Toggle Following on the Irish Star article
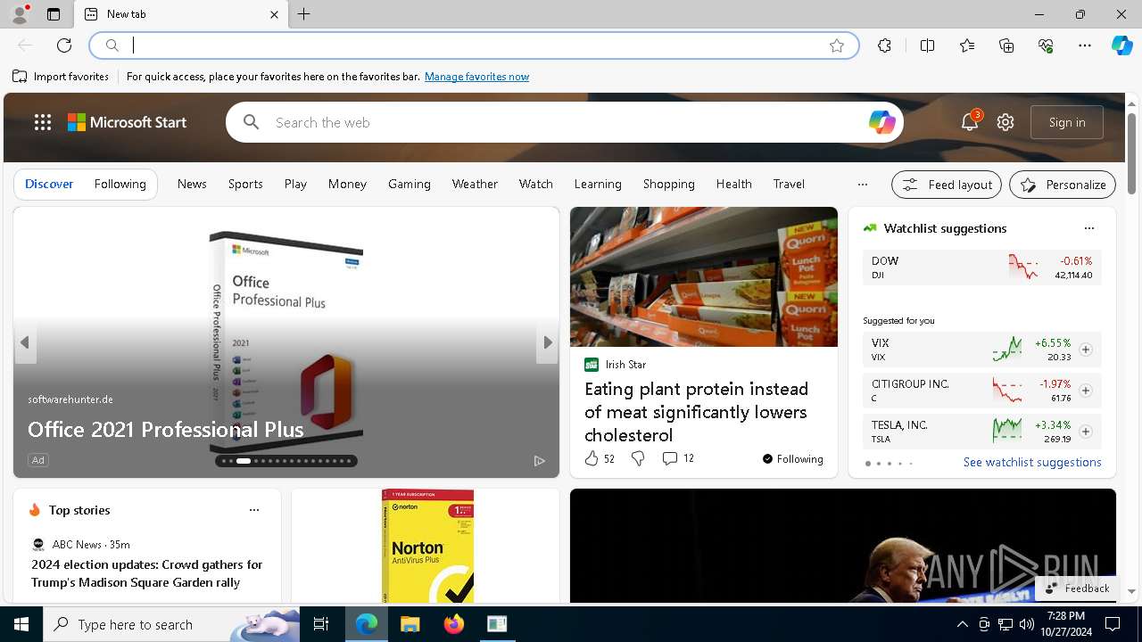1142x642 pixels. pos(792,458)
